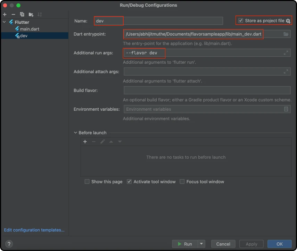Select the main.dart configuration
The image size is (297, 251).
point(29,29)
